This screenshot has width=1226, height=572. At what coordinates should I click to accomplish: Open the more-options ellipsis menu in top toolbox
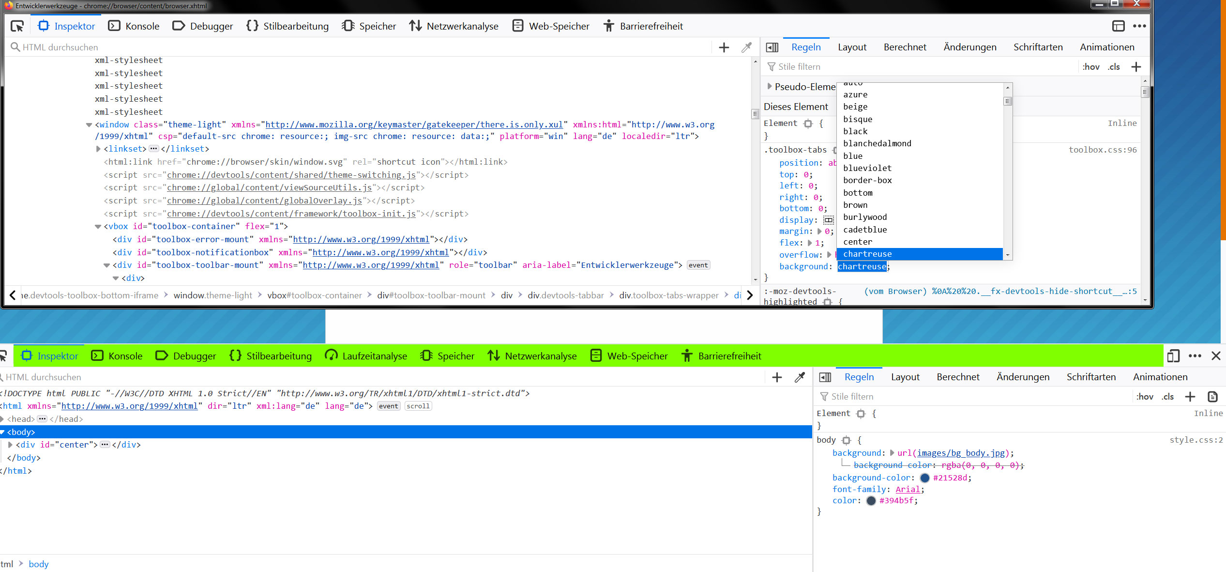pyautogui.click(x=1139, y=26)
